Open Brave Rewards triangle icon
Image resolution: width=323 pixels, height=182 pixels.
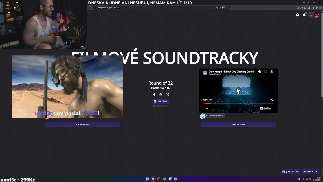pos(227,8)
